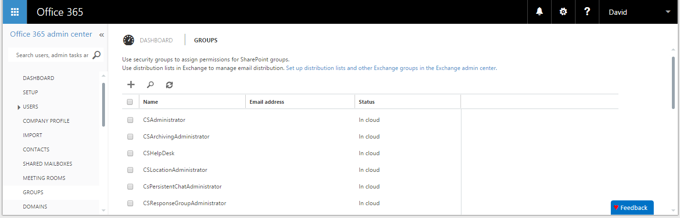Select the CSAdministrator group name

point(164,120)
